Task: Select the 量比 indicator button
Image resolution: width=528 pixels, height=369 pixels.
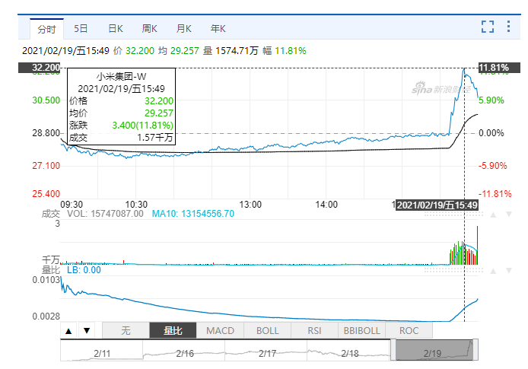Action: [x=173, y=331]
